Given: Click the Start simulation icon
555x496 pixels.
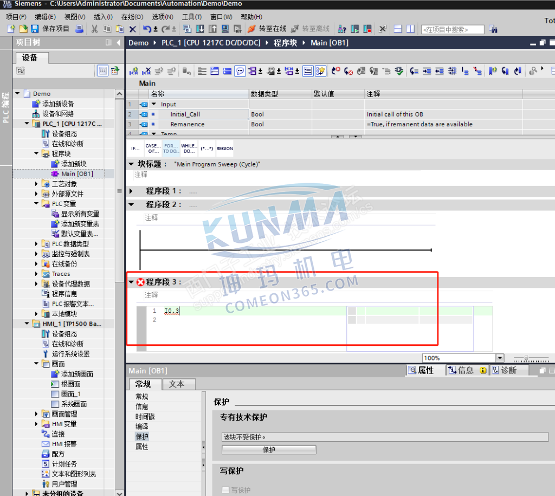Looking at the screenshot, I should (x=225, y=29).
